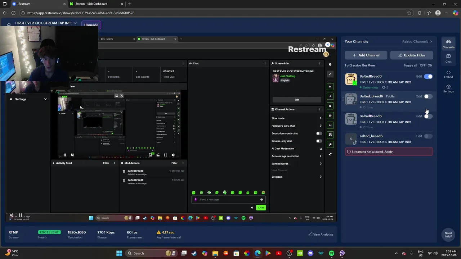
Task: Bookmark this page with star icon
Action: click(409, 13)
